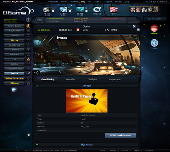Click the icon next to Genel Bakış
The image size is (170, 152).
coord(28,26)
